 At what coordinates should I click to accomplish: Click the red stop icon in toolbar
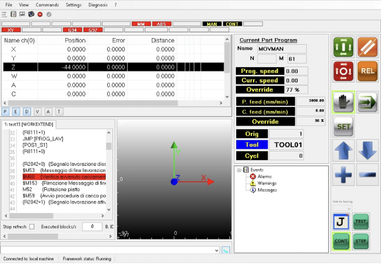[40, 14]
